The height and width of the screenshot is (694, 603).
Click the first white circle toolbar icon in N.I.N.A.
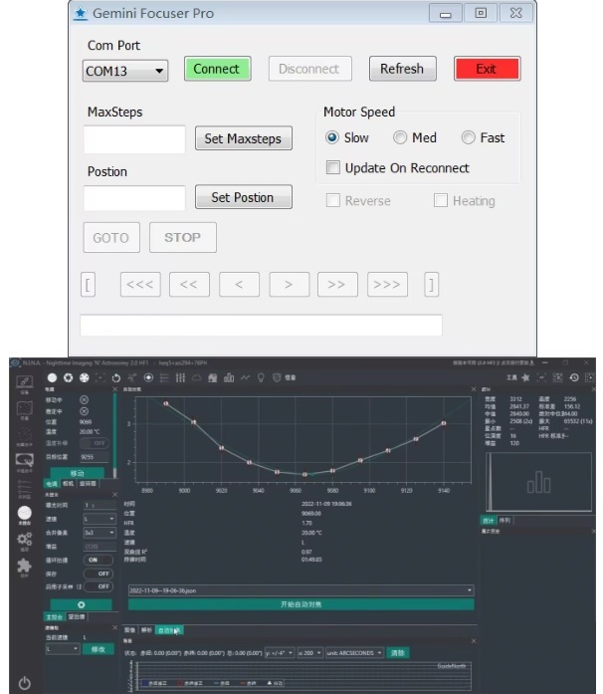tap(52, 377)
